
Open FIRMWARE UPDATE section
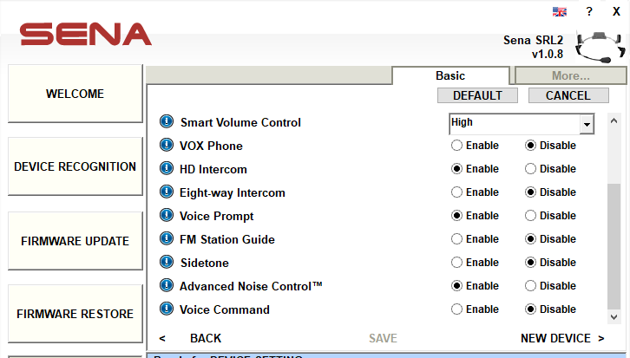75,241
